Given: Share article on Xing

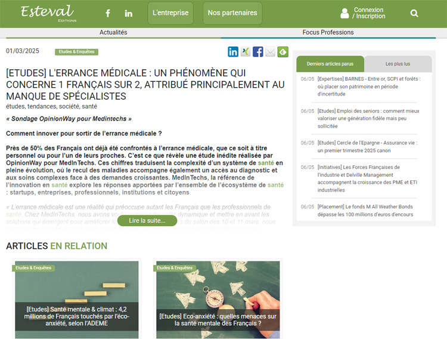Looking at the screenshot, I should tap(246, 52).
